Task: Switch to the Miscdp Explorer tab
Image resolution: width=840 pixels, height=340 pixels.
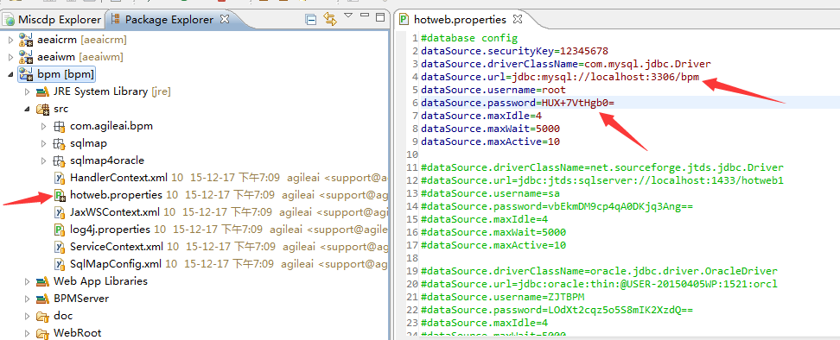Action: click(x=52, y=20)
